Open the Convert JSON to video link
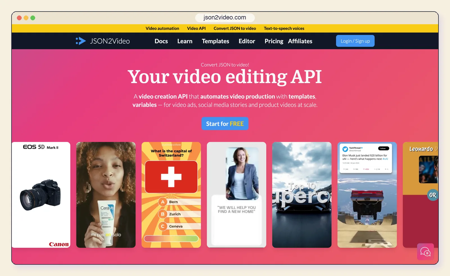 (235, 28)
